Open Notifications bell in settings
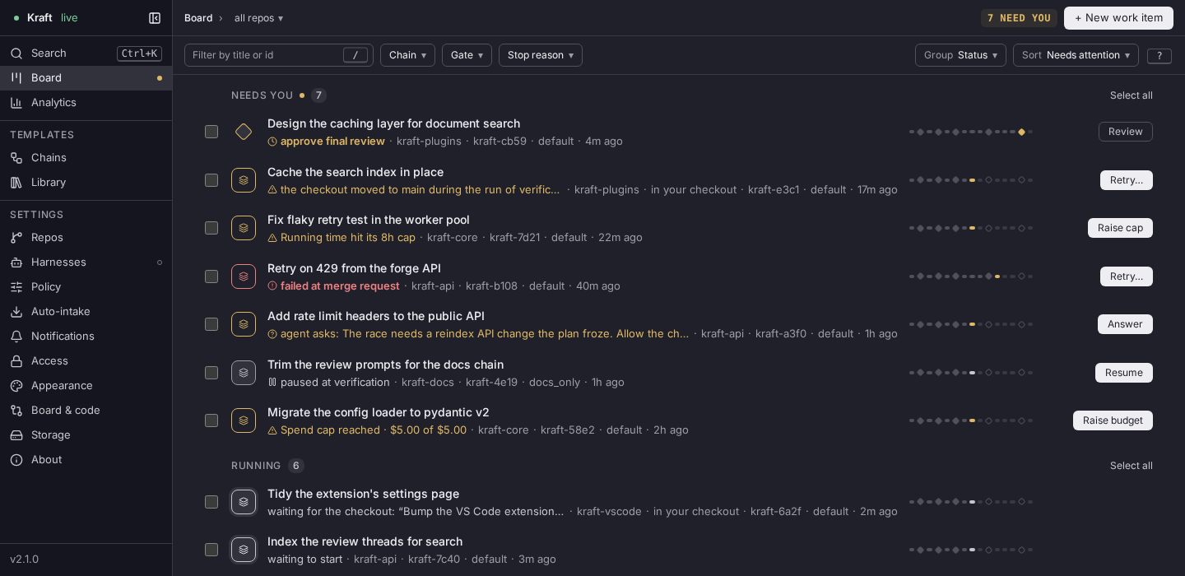Image resolution: width=1185 pixels, height=576 pixels. [16, 336]
